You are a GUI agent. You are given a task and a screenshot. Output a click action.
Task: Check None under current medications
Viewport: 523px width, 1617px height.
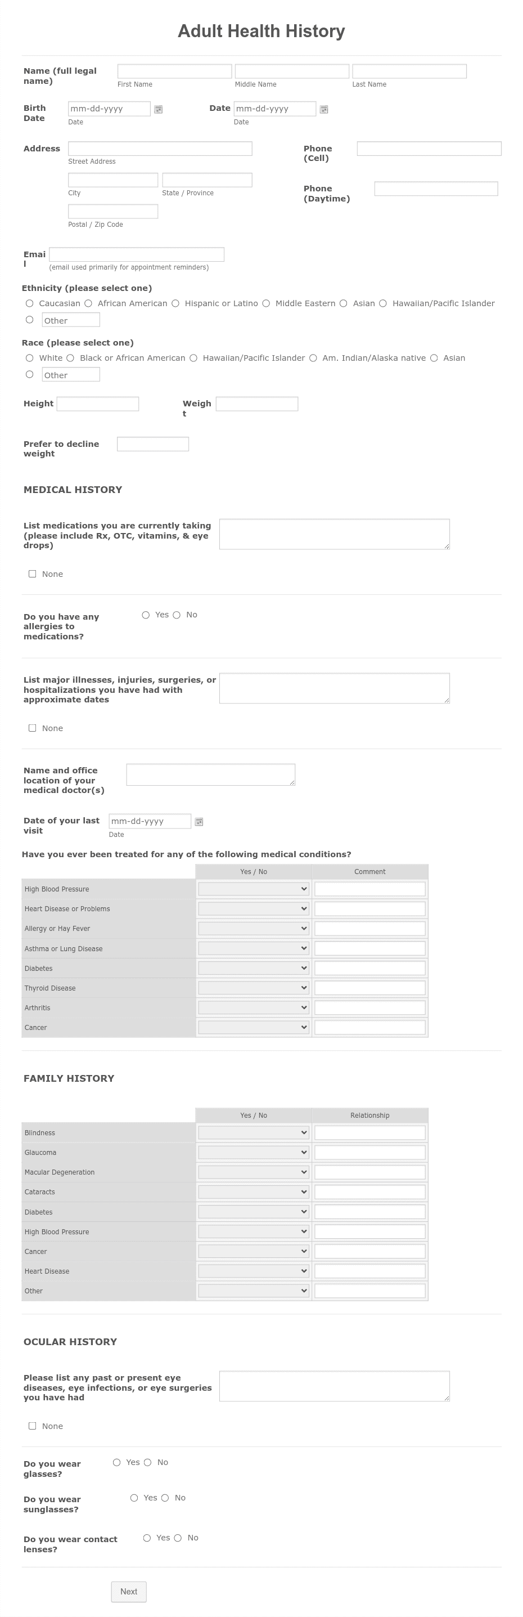tap(33, 573)
